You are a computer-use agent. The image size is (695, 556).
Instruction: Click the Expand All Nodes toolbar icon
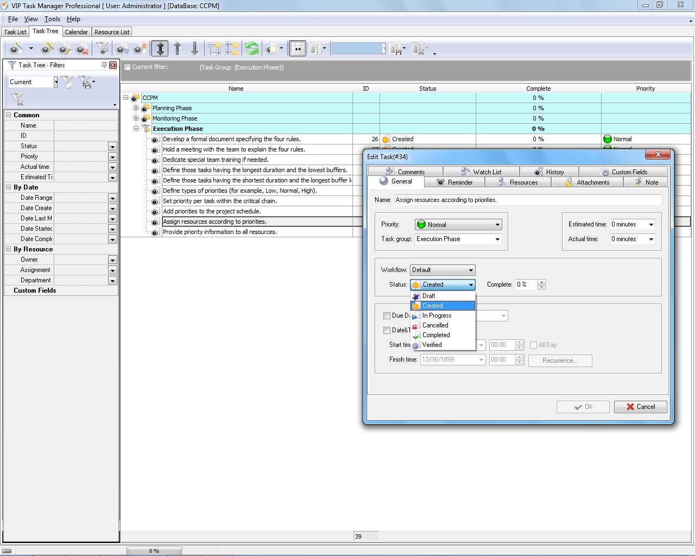[214, 49]
